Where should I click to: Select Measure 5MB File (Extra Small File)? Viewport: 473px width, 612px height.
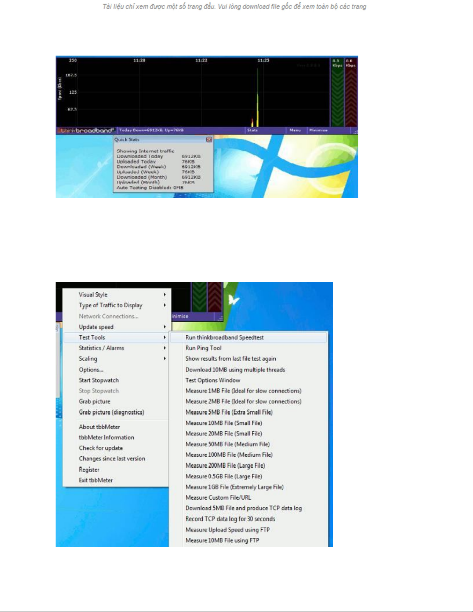tap(249, 412)
